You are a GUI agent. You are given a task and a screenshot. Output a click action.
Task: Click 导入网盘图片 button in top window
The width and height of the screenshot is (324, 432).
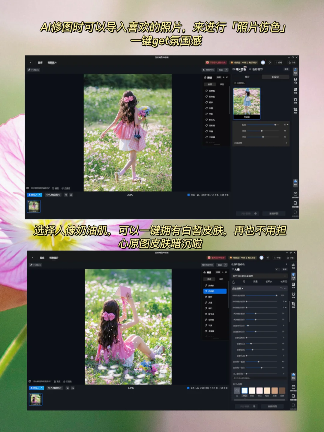pos(53,195)
